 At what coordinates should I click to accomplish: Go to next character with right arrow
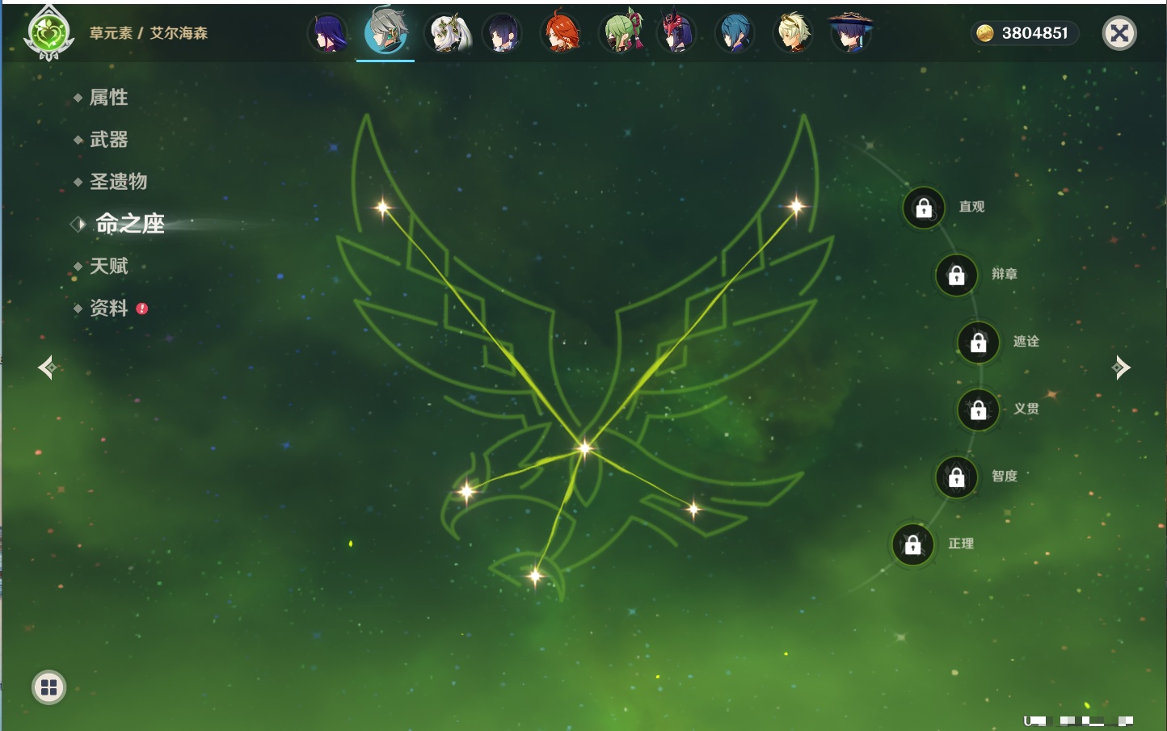click(1121, 368)
